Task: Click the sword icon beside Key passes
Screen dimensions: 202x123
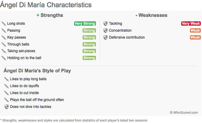Action: tap(4, 37)
